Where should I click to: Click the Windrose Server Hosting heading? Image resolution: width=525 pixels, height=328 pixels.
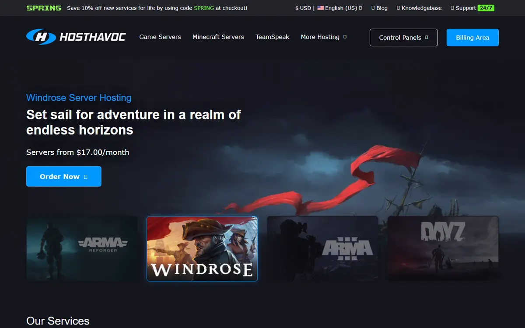[79, 98]
